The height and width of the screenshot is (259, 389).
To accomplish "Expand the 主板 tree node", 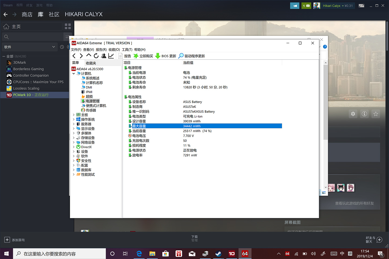I will click(74, 115).
